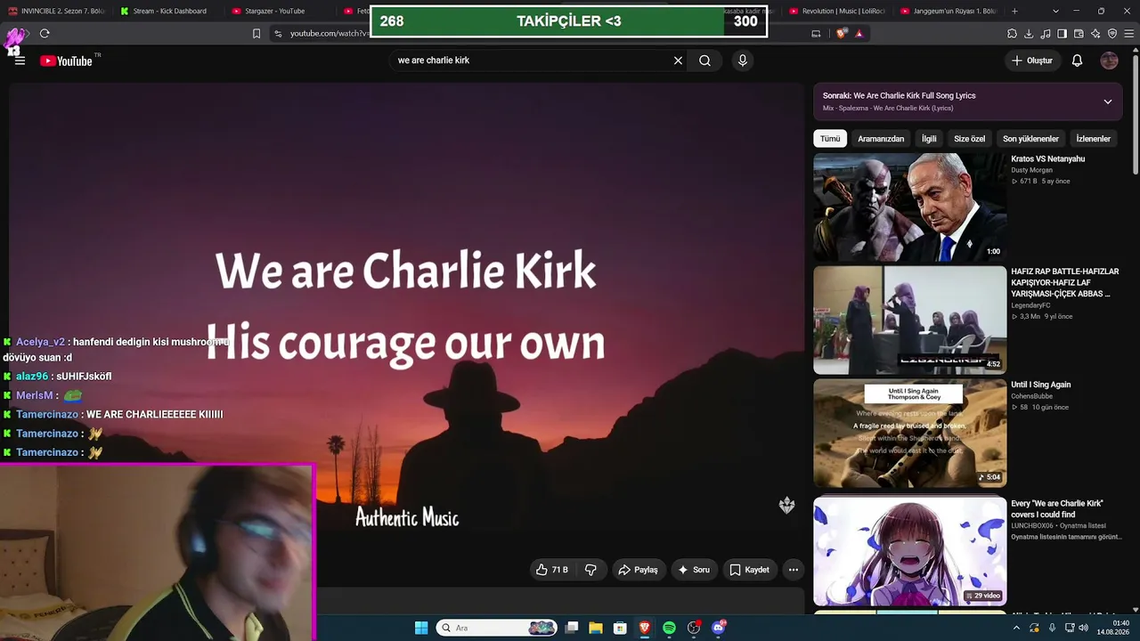This screenshot has width=1140, height=641.
Task: Select the İlgili filter chip
Action: tap(929, 139)
